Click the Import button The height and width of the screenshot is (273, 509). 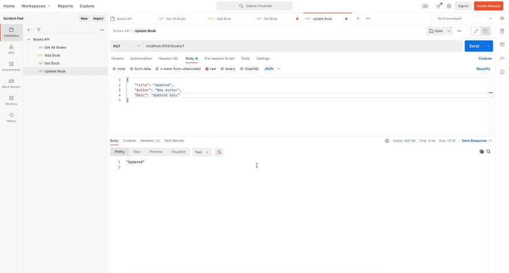tap(98, 19)
